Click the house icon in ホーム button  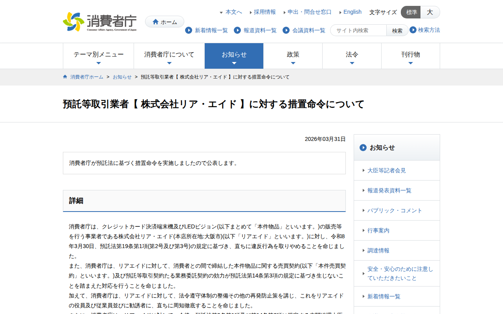coord(156,22)
